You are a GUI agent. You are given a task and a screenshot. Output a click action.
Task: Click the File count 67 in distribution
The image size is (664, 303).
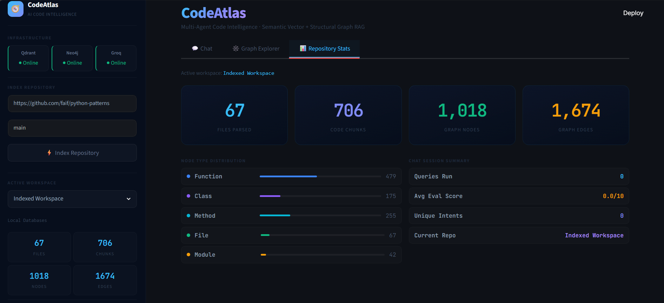click(393, 235)
